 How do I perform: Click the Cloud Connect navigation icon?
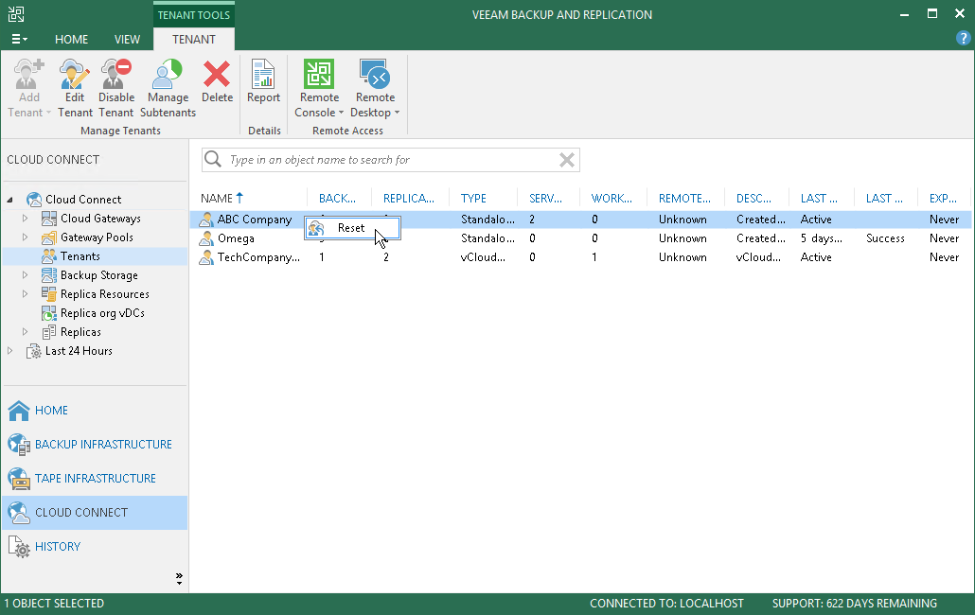pyautogui.click(x=19, y=513)
